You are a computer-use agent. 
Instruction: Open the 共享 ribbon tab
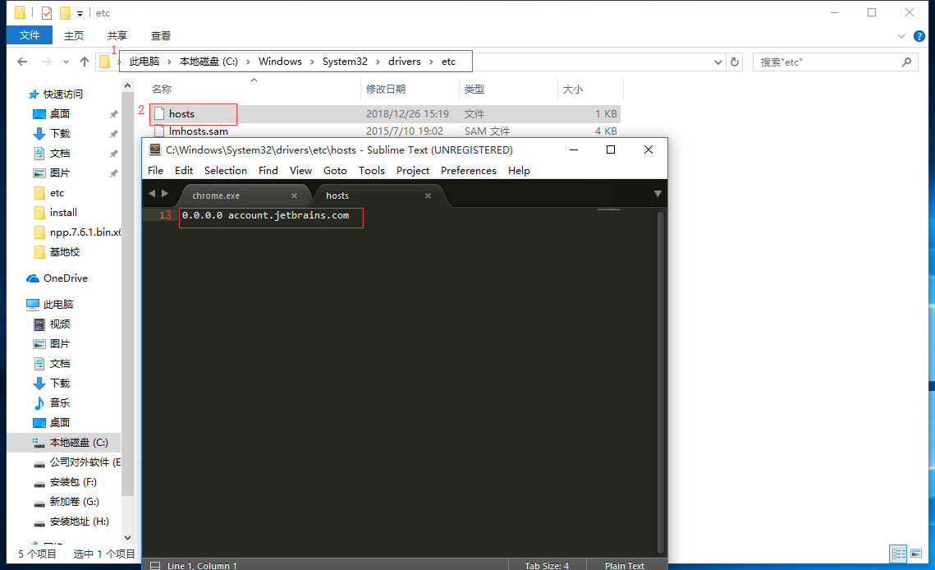point(117,36)
